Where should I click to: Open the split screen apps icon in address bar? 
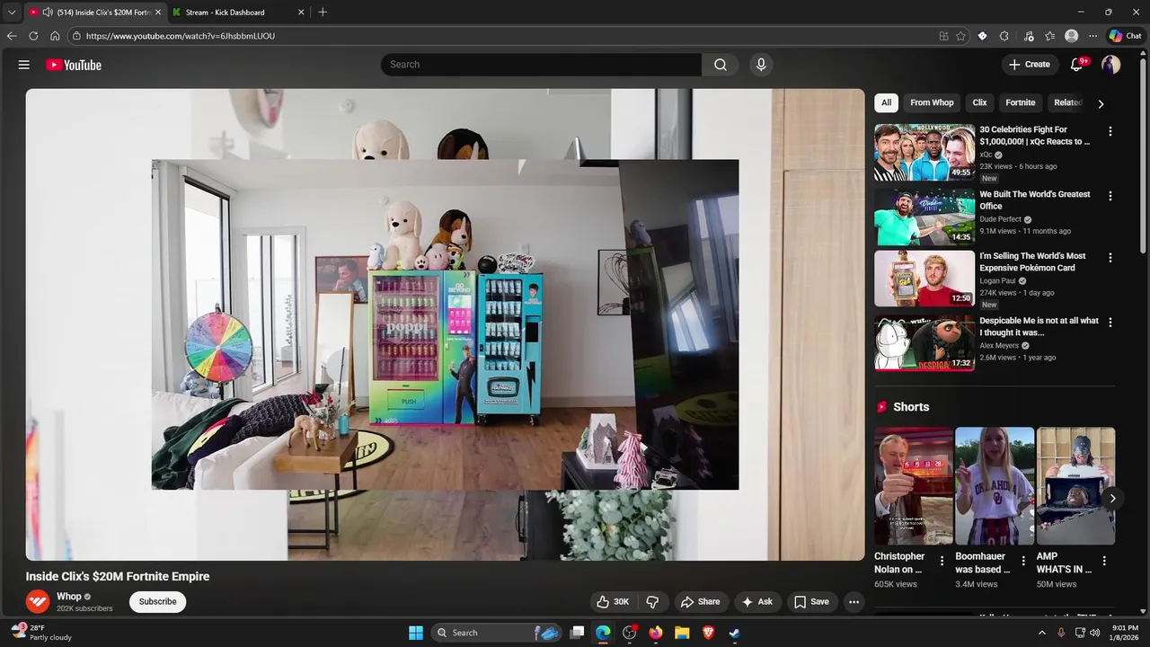tap(943, 36)
